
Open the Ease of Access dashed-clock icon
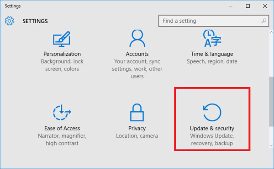(62, 112)
